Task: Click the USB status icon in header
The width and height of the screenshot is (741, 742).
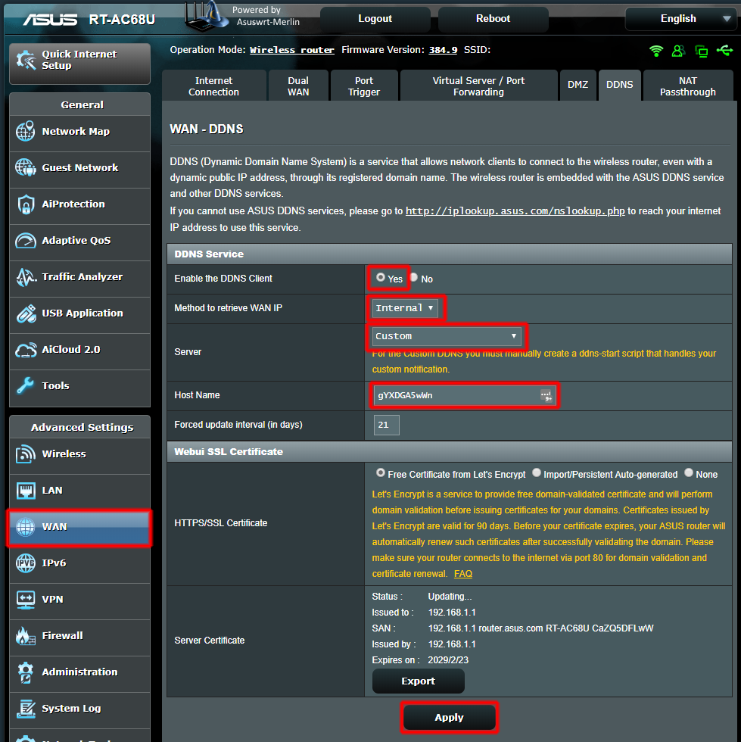Action: click(724, 51)
